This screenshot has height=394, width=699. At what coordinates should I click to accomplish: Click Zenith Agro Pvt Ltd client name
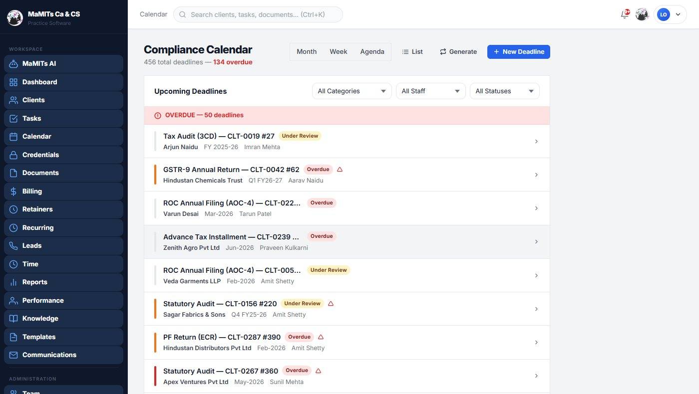(x=191, y=247)
